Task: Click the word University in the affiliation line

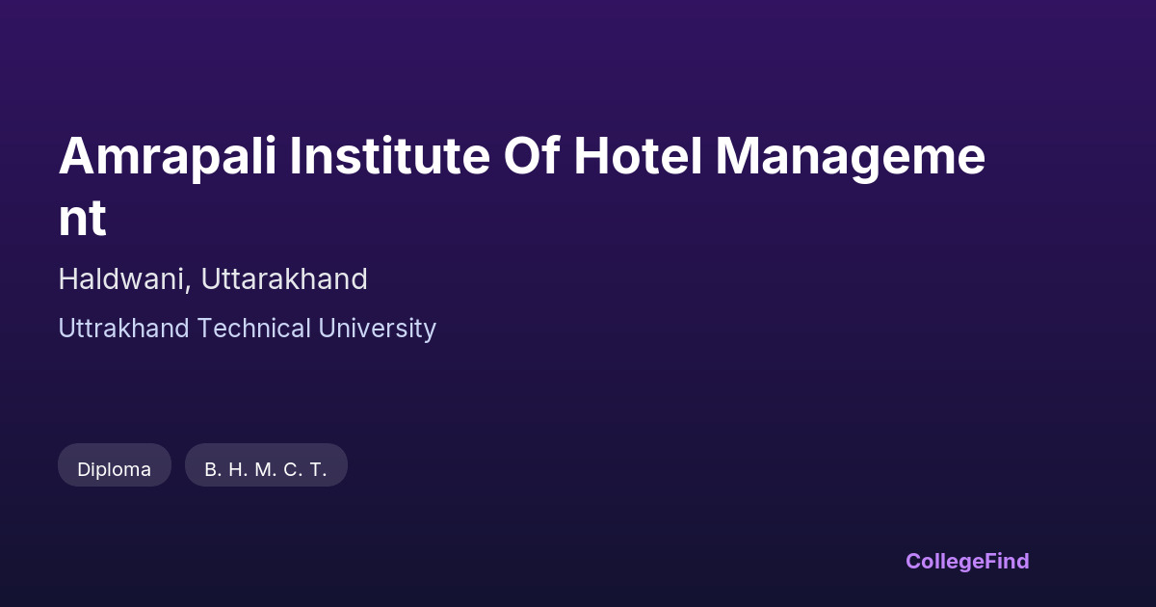Action: [378, 329]
